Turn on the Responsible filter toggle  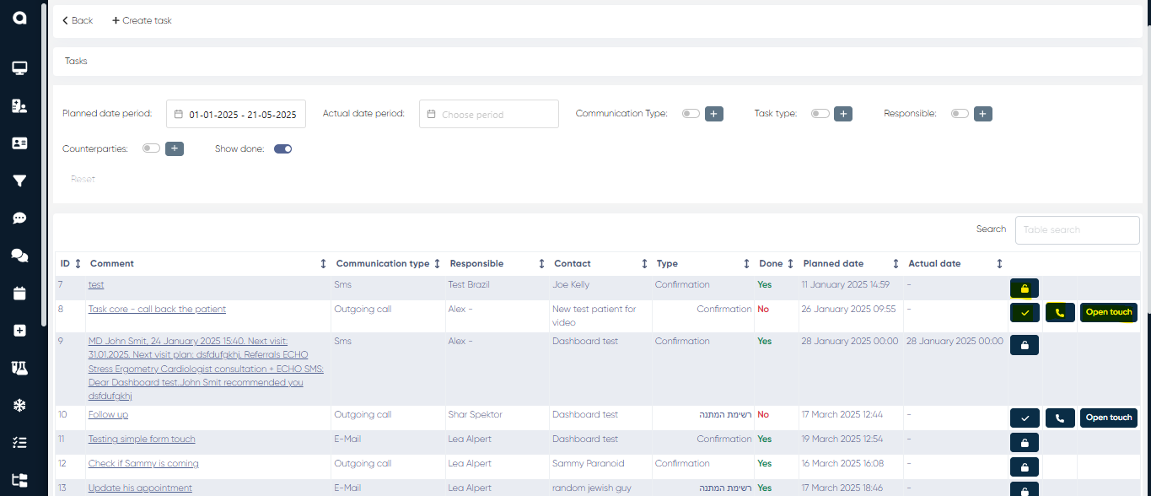click(x=959, y=114)
